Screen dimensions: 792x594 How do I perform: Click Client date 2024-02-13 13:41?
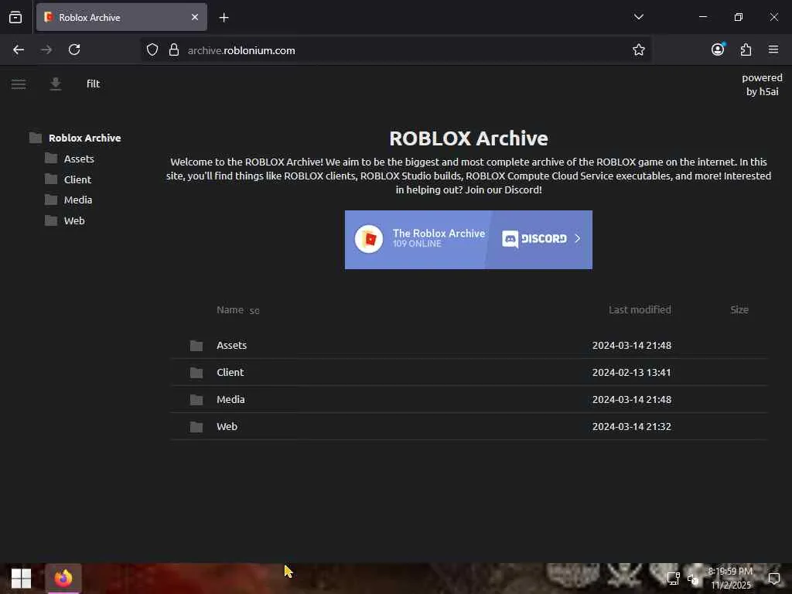coord(631,372)
